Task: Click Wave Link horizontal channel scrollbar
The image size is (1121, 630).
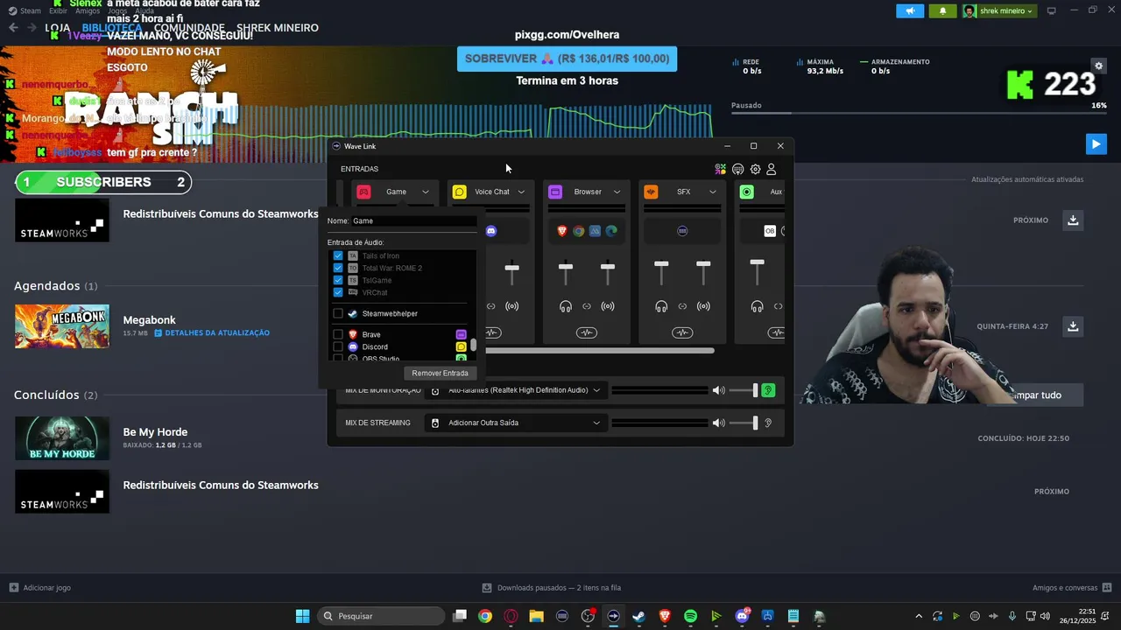Action: pos(600,351)
